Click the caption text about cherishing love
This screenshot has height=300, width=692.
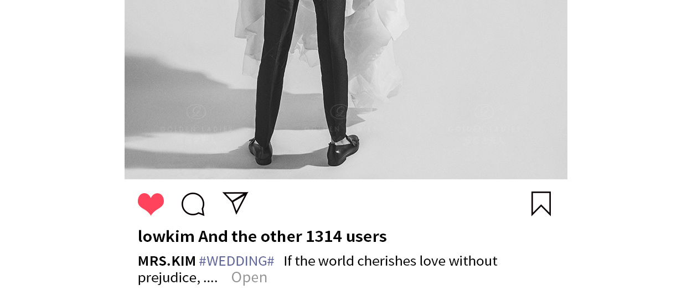tap(390, 261)
